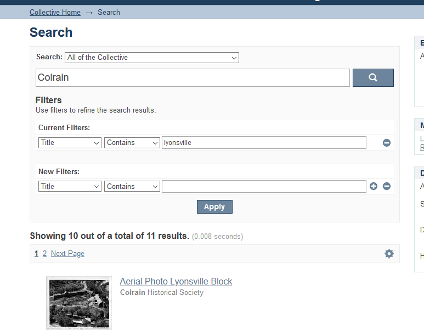Open the All of the Collective scope dropdown

pyautogui.click(x=152, y=58)
